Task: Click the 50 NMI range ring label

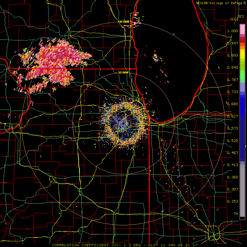Action: (123, 72)
